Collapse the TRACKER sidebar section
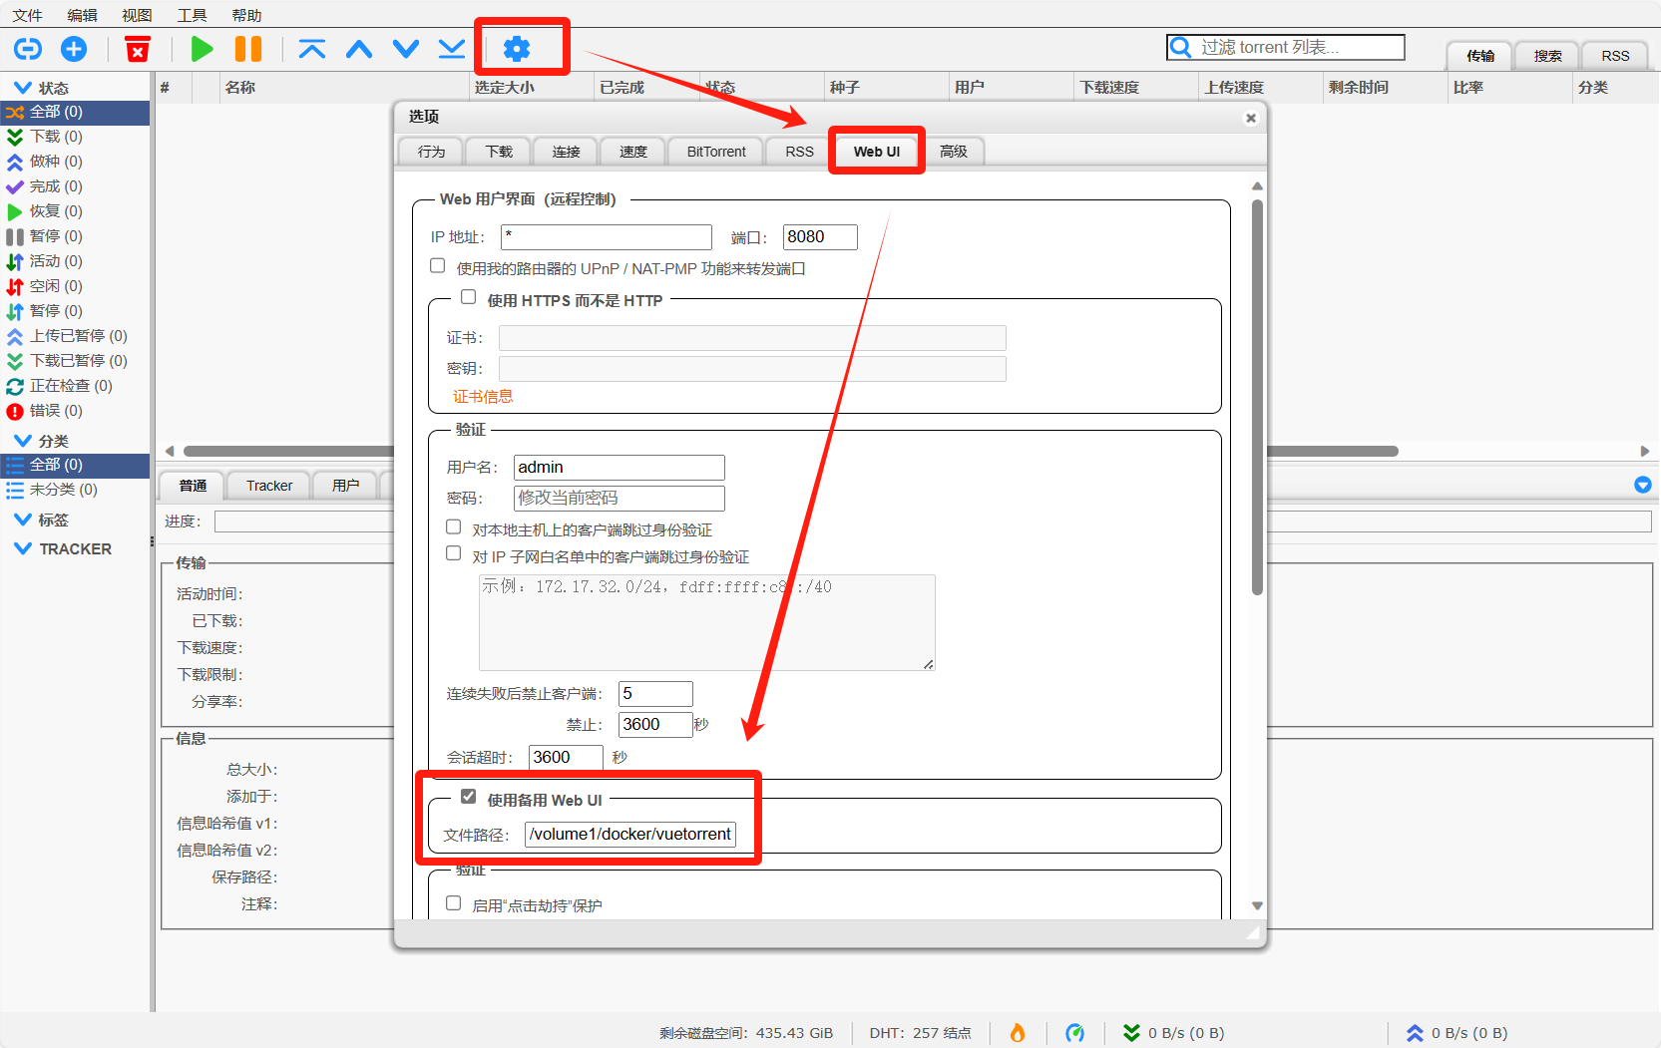 [22, 548]
